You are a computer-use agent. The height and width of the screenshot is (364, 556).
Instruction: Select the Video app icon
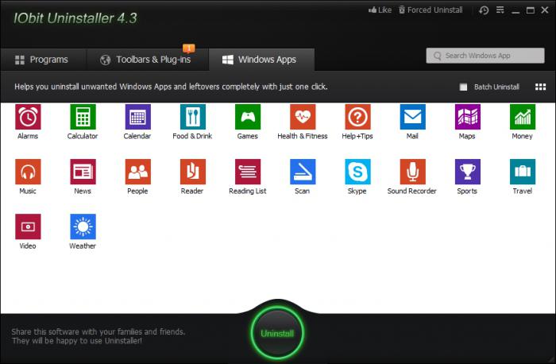point(28,227)
